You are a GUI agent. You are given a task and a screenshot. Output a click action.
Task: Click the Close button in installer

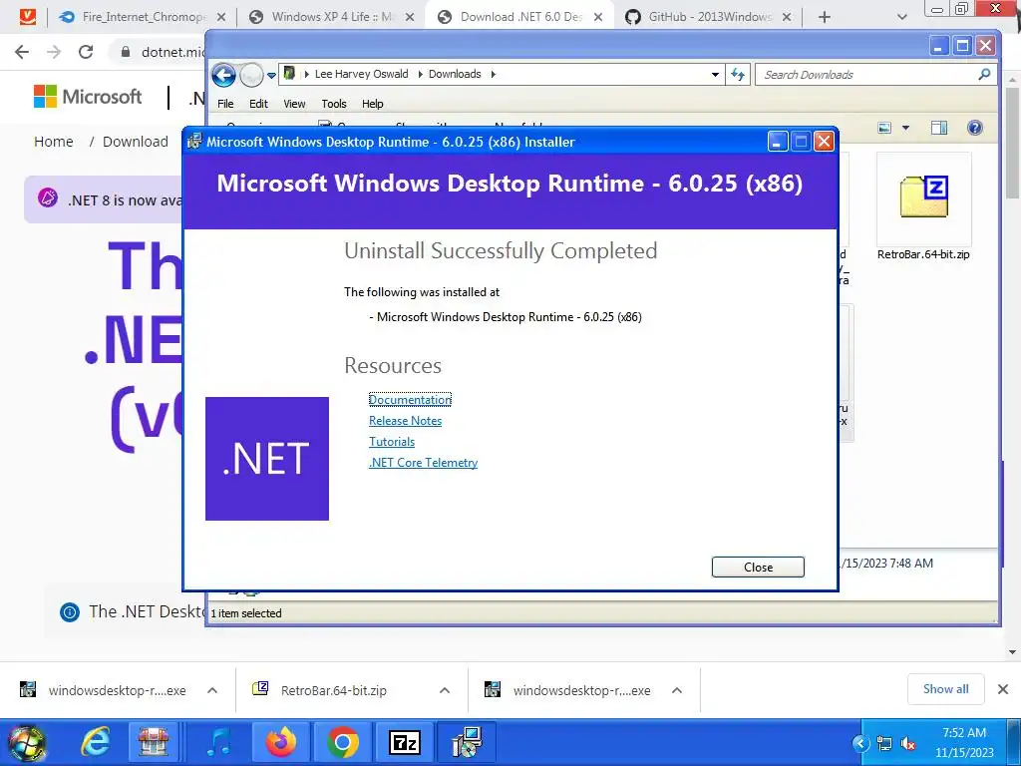(758, 567)
